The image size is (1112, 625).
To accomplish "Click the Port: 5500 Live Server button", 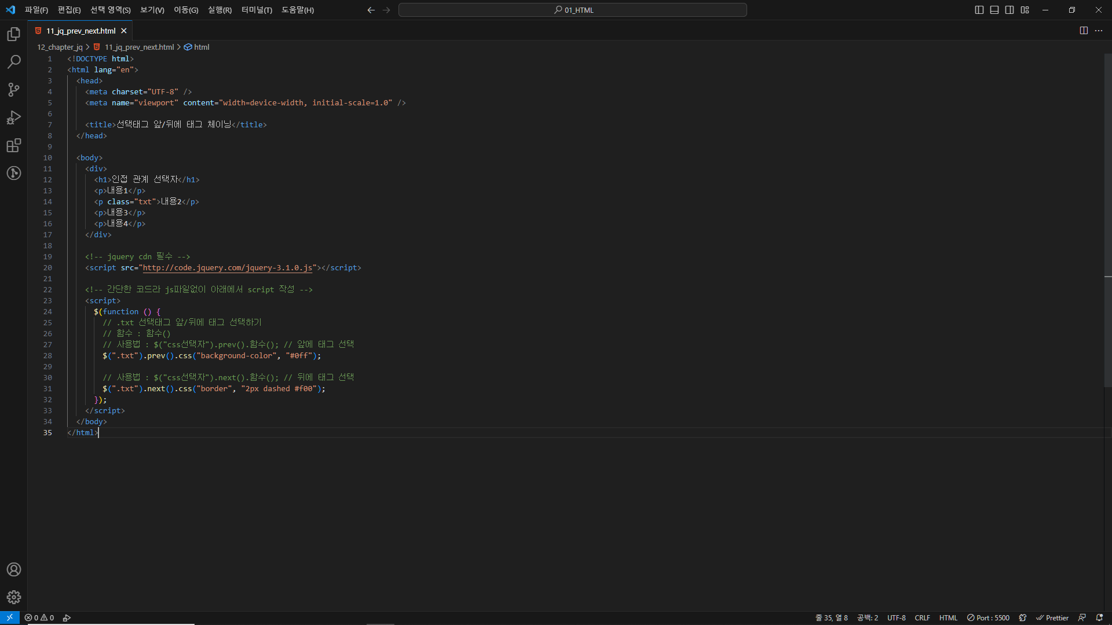I will click(988, 617).
